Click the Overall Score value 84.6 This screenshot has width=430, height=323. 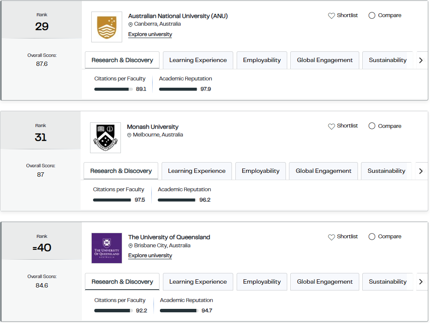tap(42, 285)
